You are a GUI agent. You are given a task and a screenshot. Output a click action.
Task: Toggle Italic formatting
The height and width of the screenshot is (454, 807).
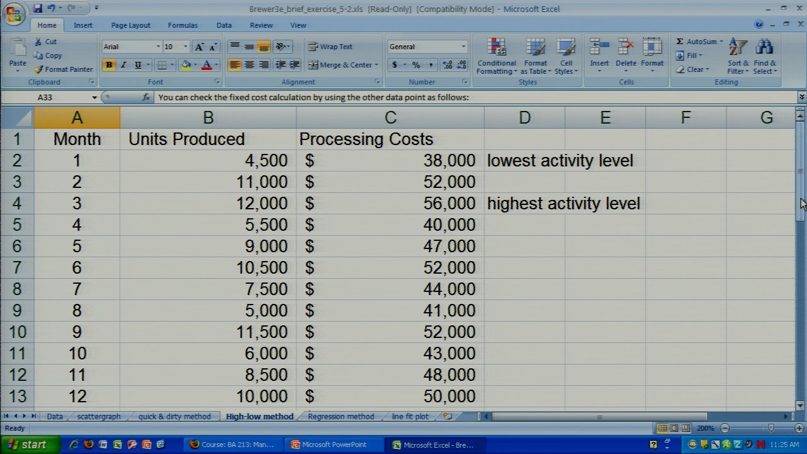pyautogui.click(x=124, y=65)
